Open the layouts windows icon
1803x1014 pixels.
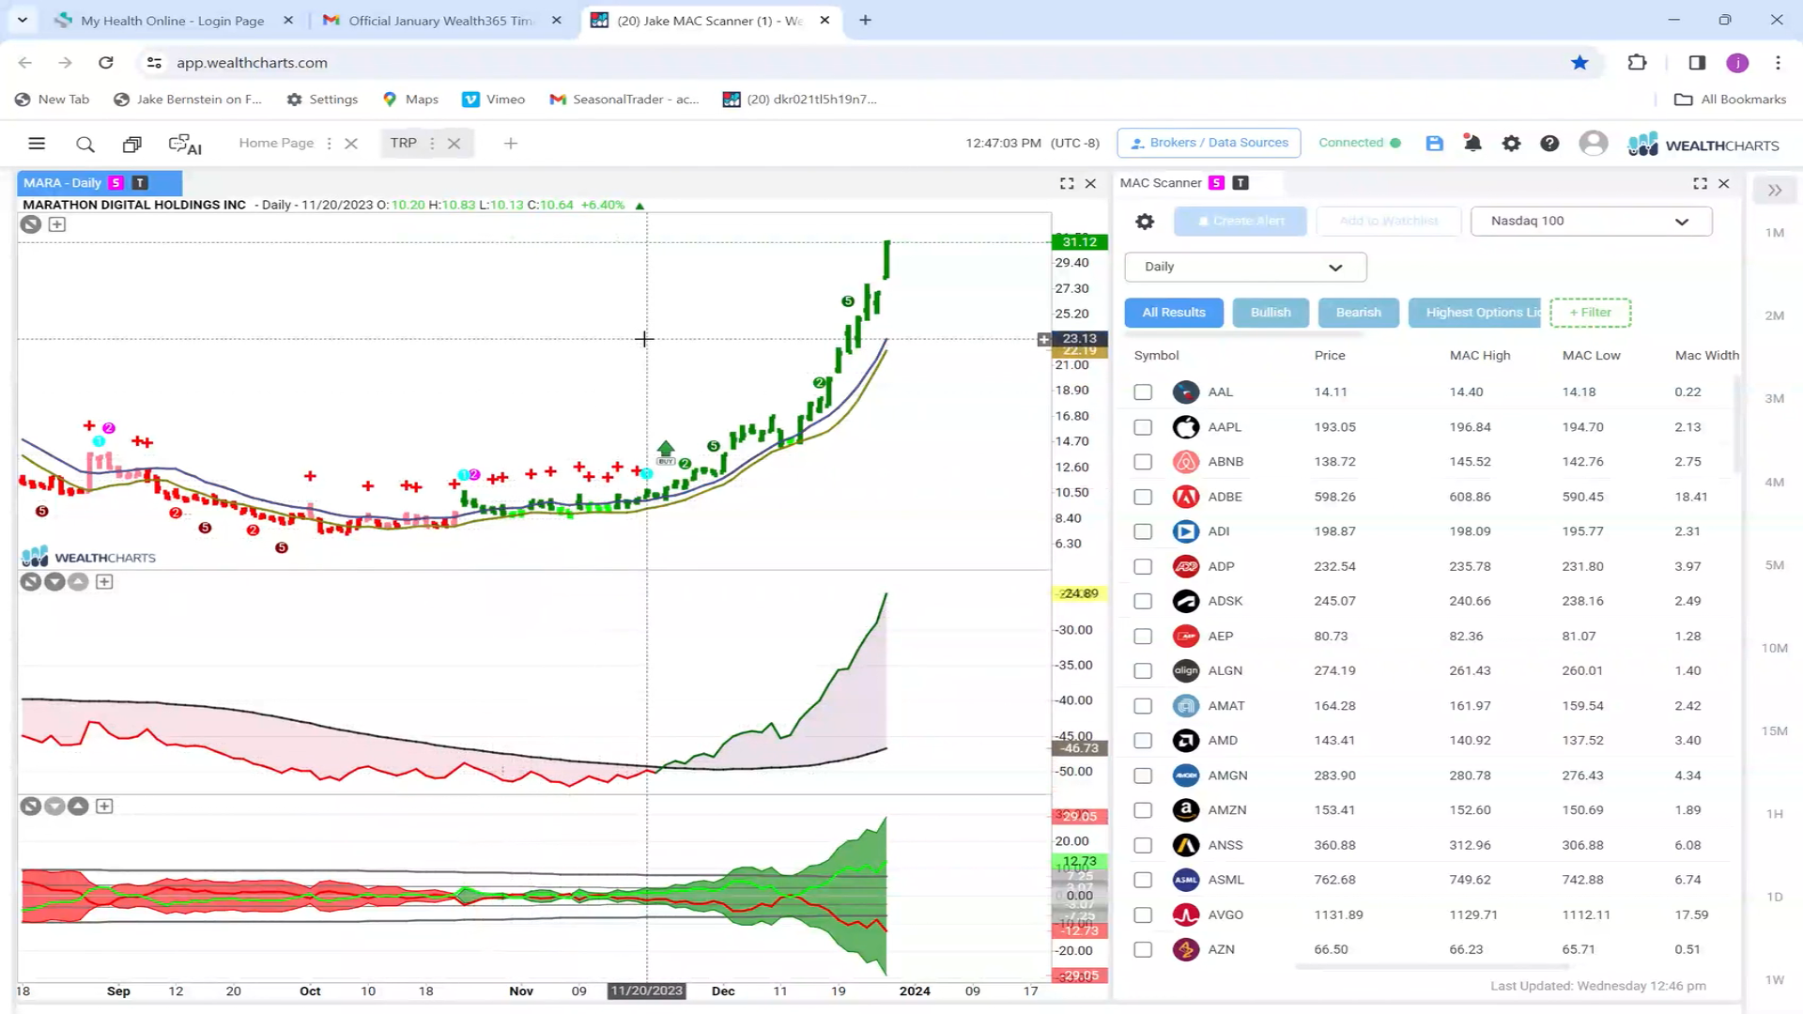pyautogui.click(x=132, y=144)
